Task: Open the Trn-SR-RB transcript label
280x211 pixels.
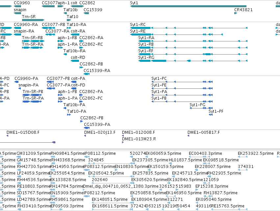Action: click(x=32, y=38)
